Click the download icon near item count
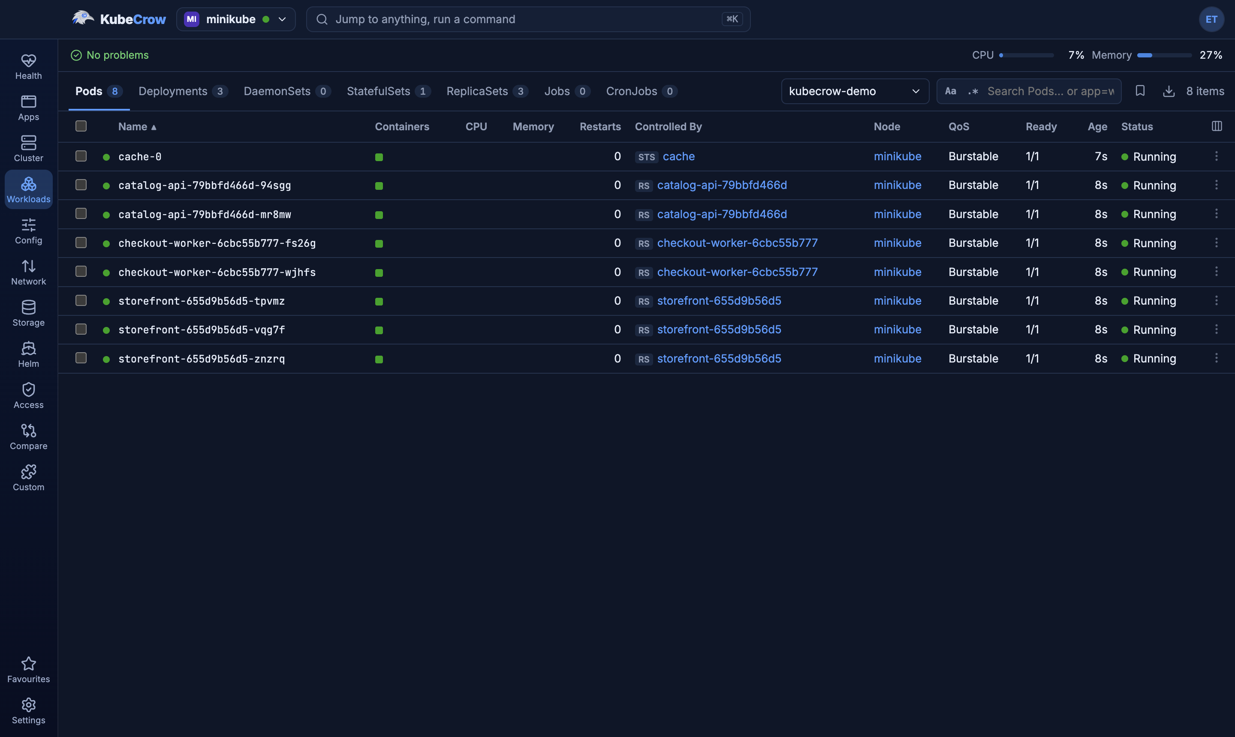Image resolution: width=1235 pixels, height=737 pixels. (x=1169, y=91)
